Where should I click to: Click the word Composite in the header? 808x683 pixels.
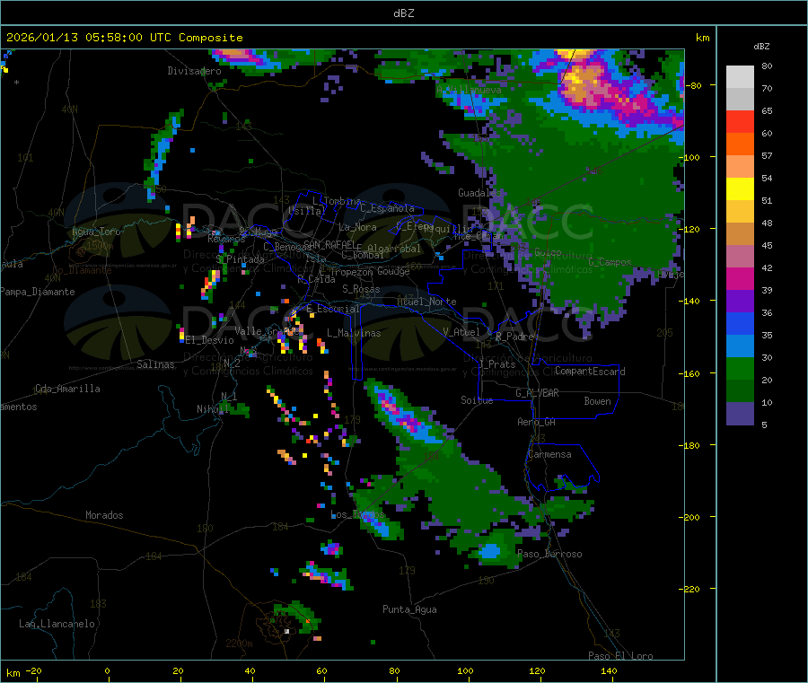[x=211, y=38]
